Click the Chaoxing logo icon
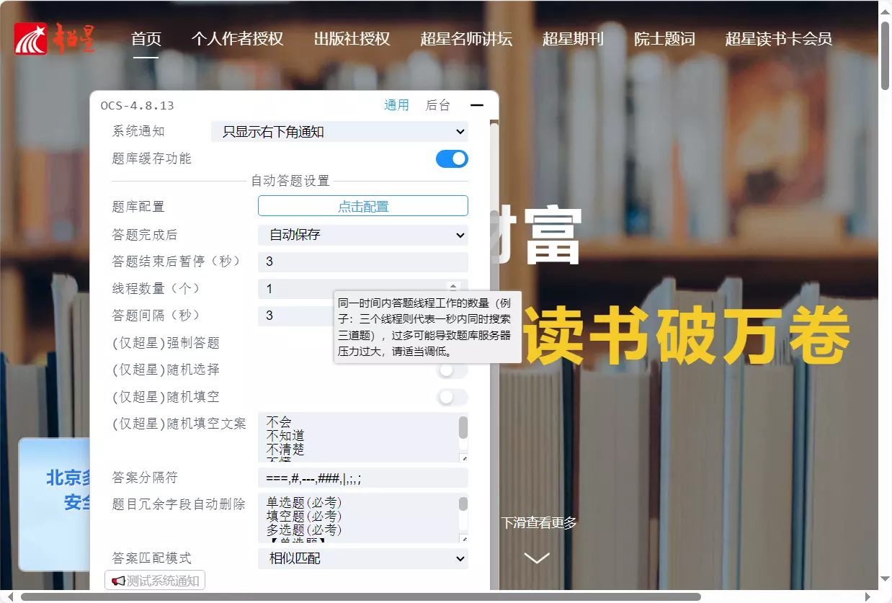 click(31, 38)
